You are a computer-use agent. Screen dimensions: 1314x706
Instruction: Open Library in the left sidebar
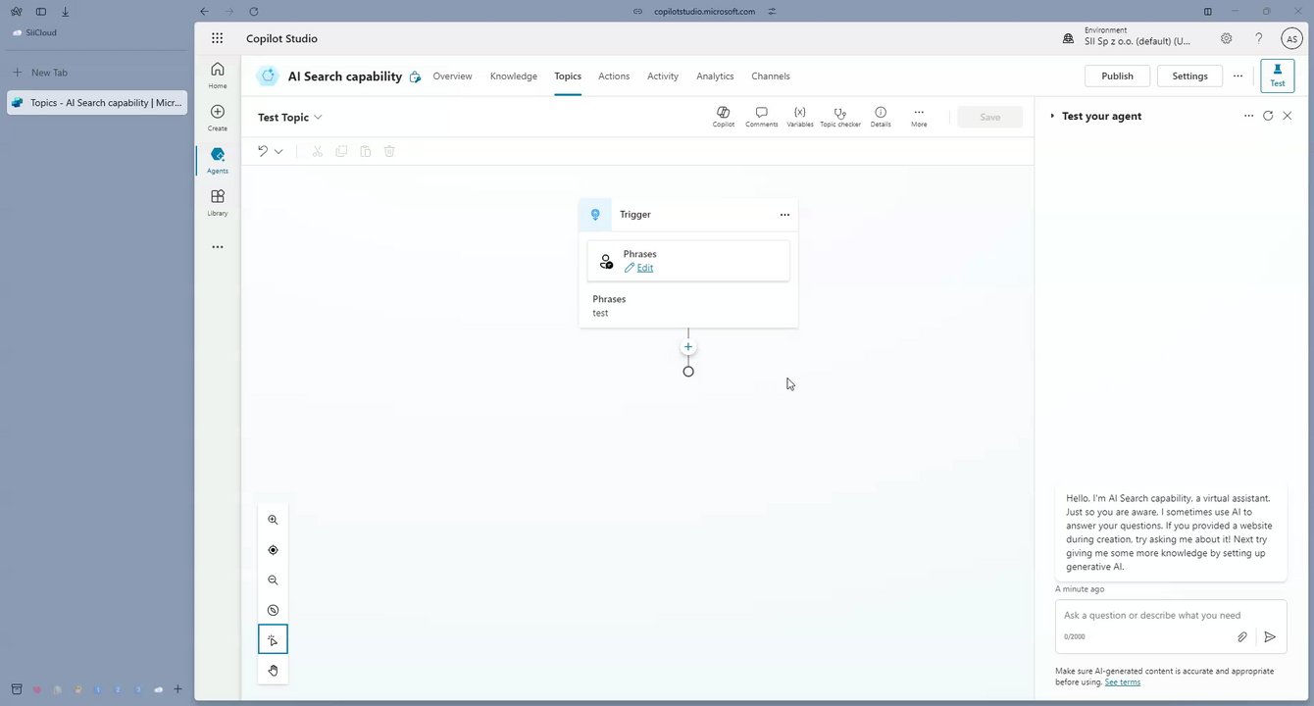click(x=218, y=202)
